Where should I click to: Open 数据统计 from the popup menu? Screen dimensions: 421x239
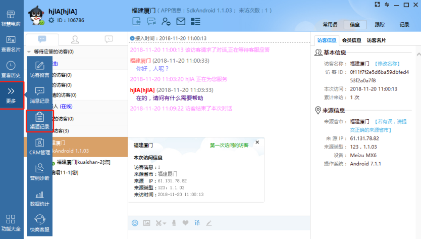pos(39,199)
